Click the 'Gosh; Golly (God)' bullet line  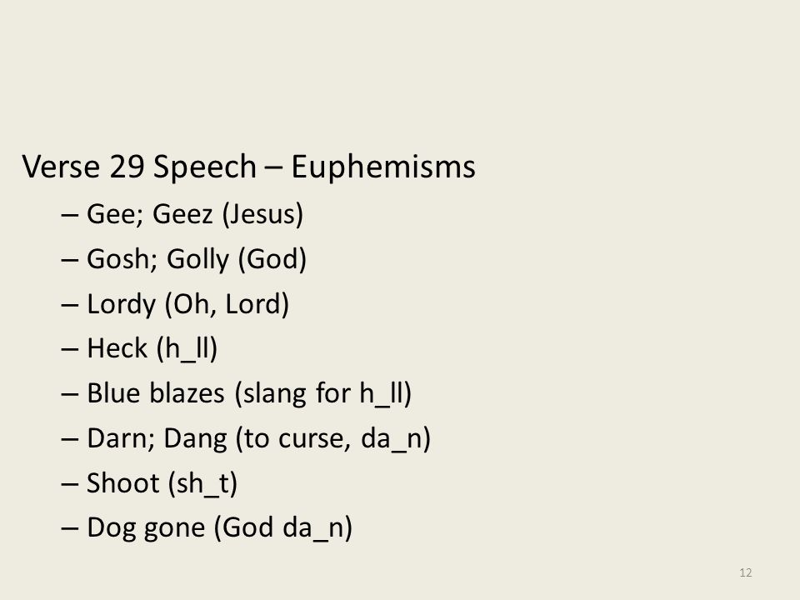pos(183,258)
